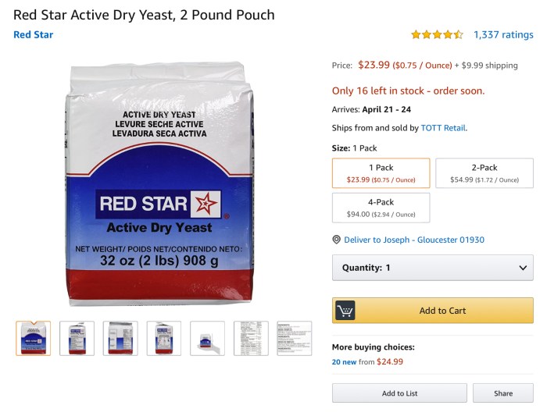View the last ingredients text thumbnail
This screenshot has width=547, height=416.
click(294, 338)
